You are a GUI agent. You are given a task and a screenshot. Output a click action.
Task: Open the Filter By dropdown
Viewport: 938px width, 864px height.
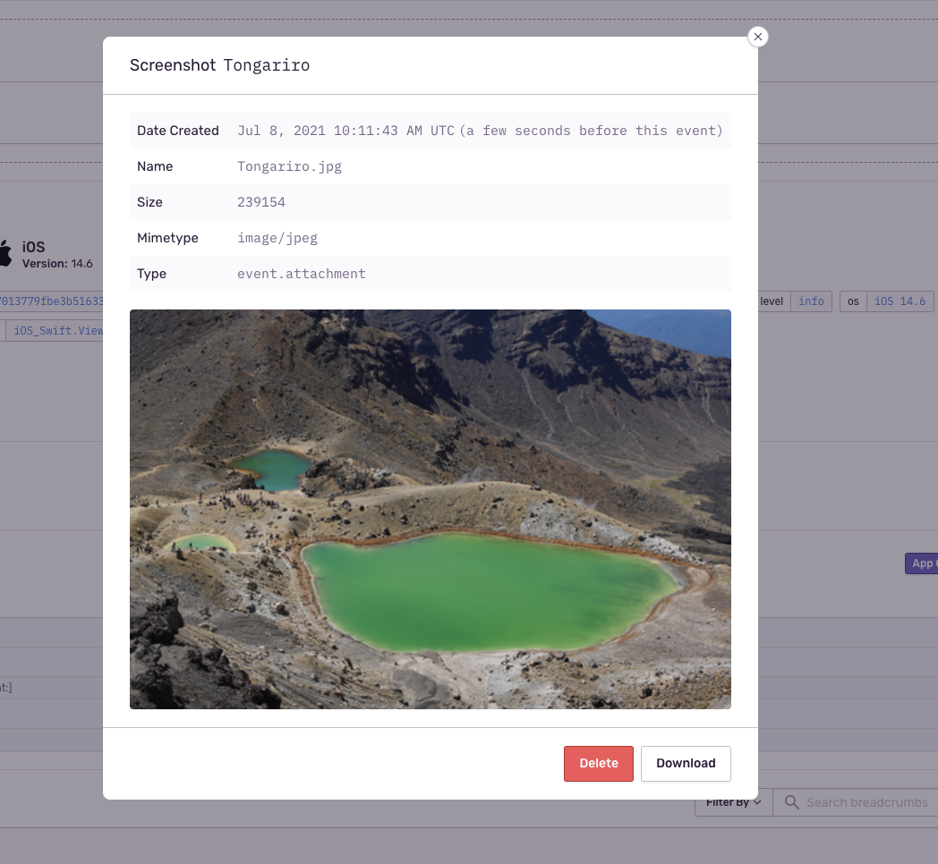[733, 802]
